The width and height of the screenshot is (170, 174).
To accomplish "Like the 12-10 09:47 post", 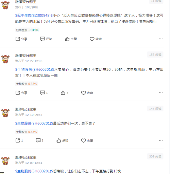I will pos(62,140).
